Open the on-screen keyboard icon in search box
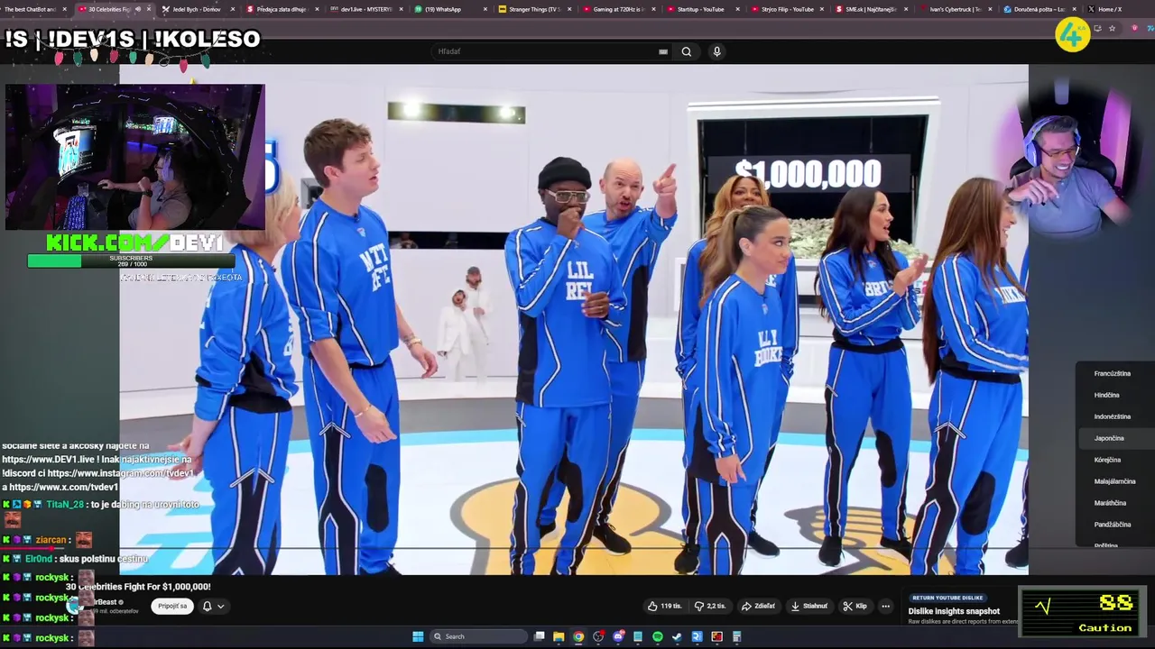This screenshot has height=649, width=1155. [x=663, y=51]
